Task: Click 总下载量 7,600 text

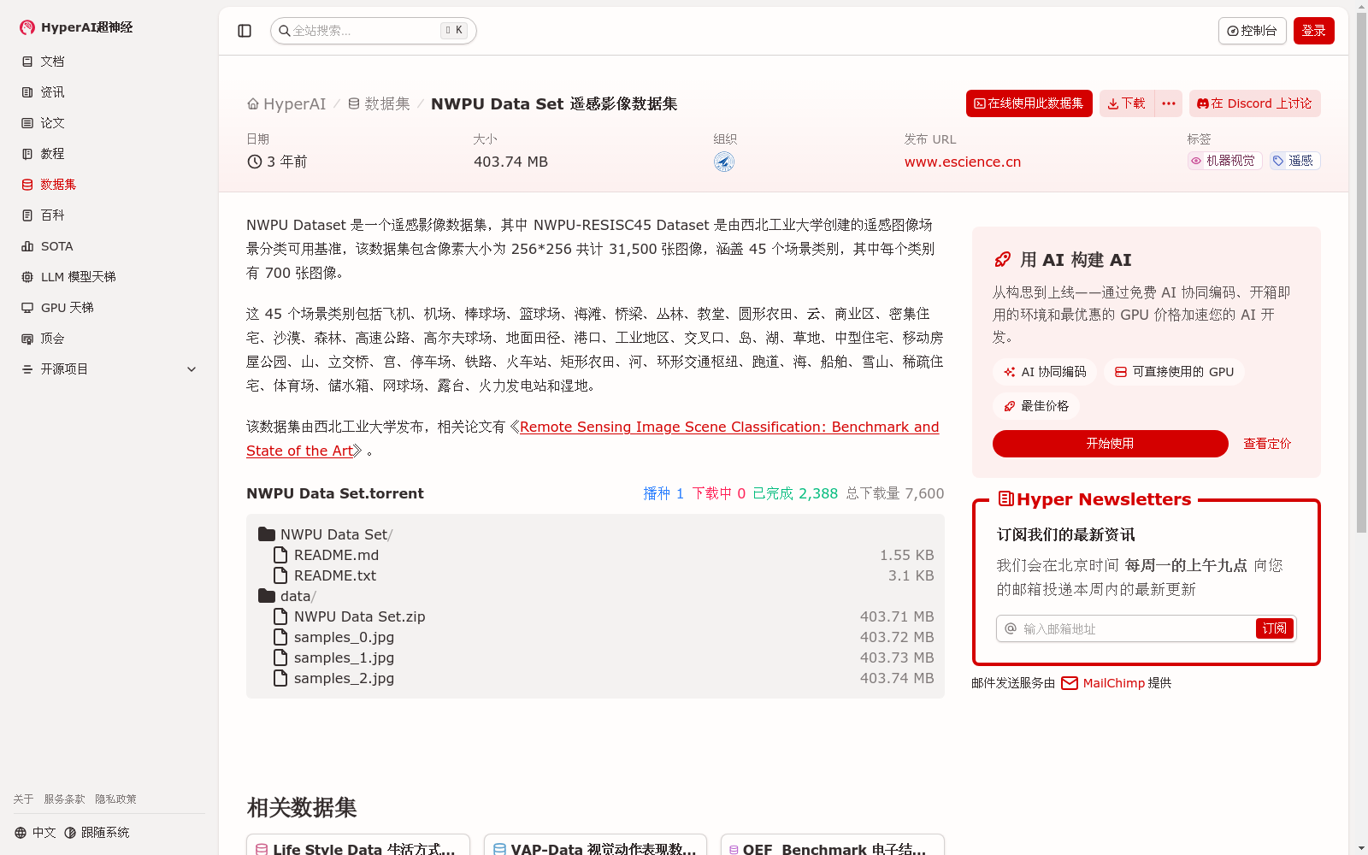Action: [x=895, y=493]
